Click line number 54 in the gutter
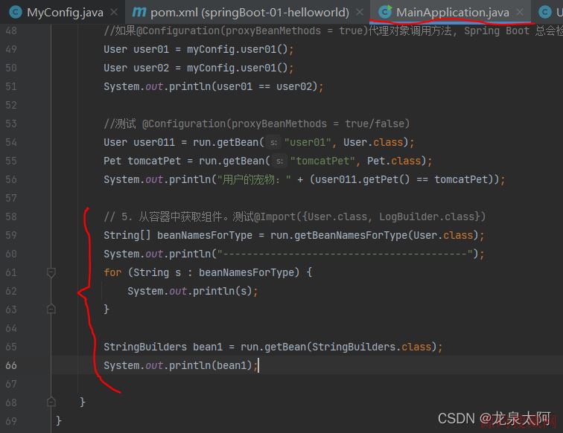 coord(11,142)
